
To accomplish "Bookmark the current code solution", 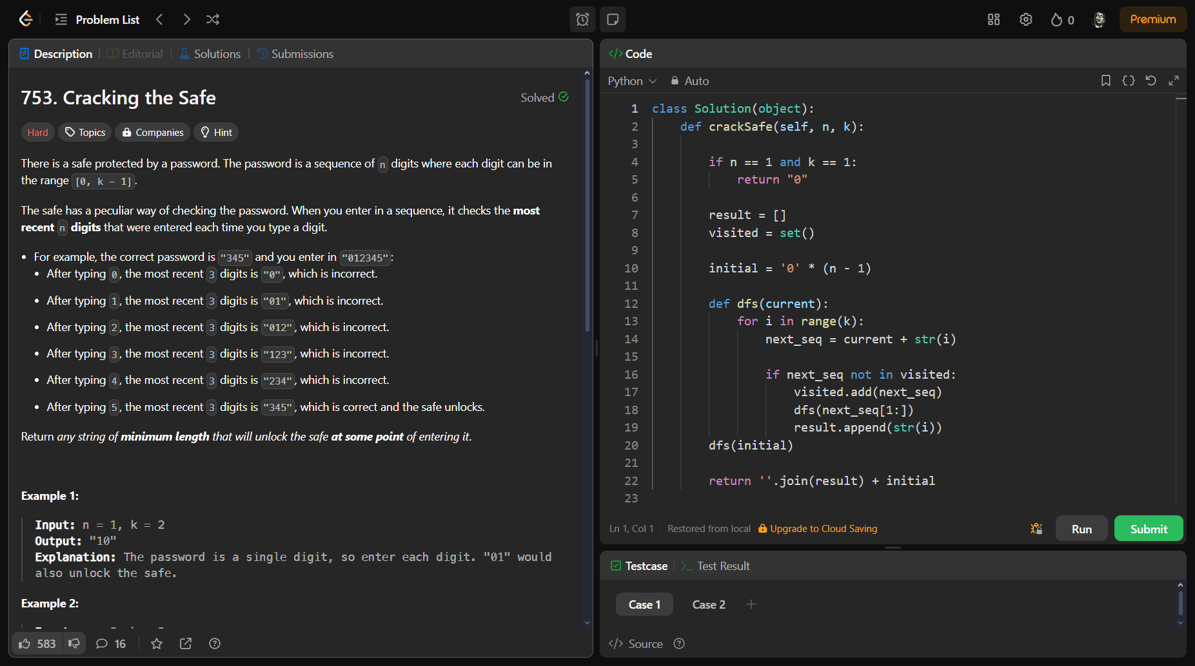I will coord(1106,81).
